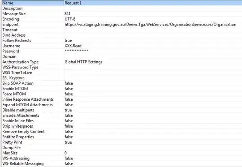242x167 pixels.
Task: Click Inline Response Attachments false value
Action: click(69, 99)
